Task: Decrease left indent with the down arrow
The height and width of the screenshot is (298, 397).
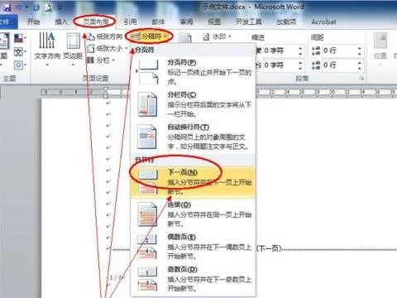Action: click(300, 54)
